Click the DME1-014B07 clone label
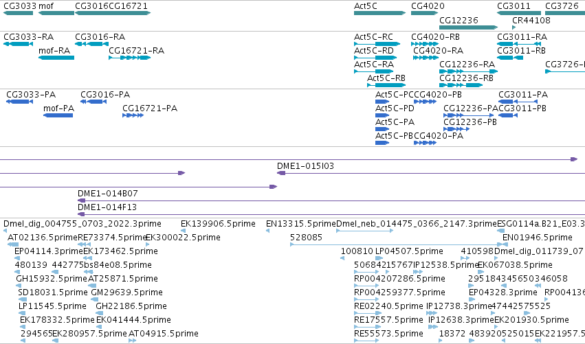This screenshot has height=344, width=585. (x=108, y=194)
